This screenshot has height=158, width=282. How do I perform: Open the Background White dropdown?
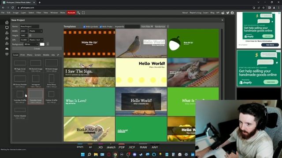coord(31,44)
